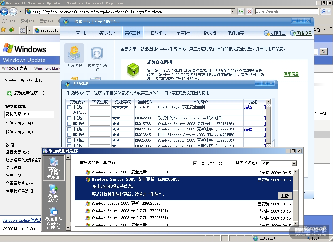Click the Live Search magnifier icon
The width and height of the screenshot is (333, 242).
click(323, 11)
